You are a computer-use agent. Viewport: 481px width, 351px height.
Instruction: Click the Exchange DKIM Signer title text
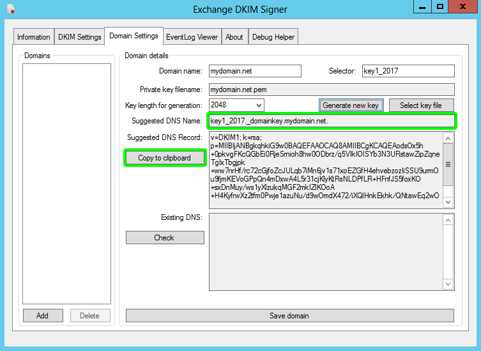pos(240,10)
